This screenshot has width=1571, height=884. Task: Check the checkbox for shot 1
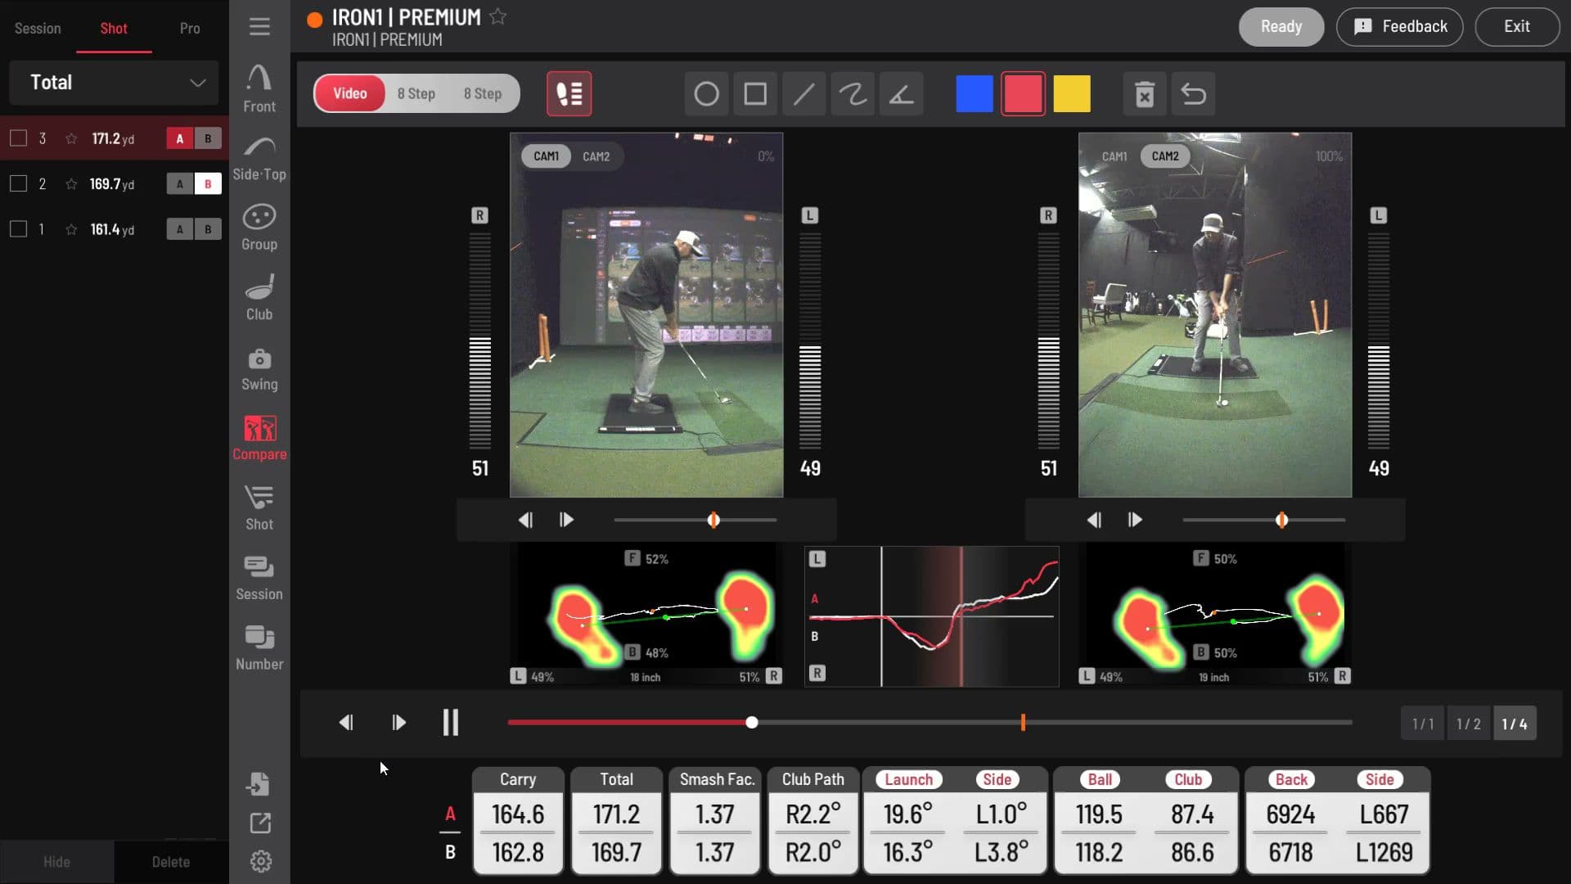pos(18,229)
